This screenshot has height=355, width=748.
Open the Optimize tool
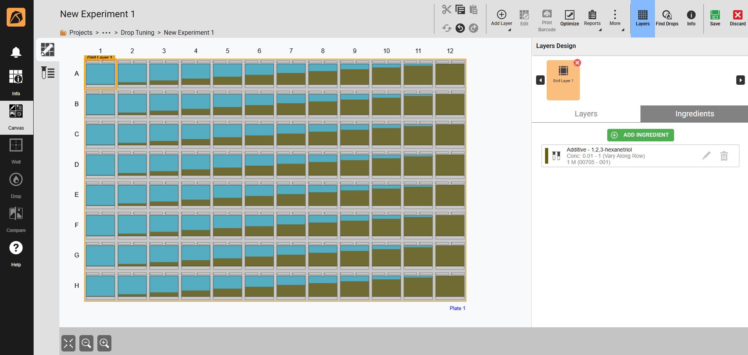[x=569, y=18]
